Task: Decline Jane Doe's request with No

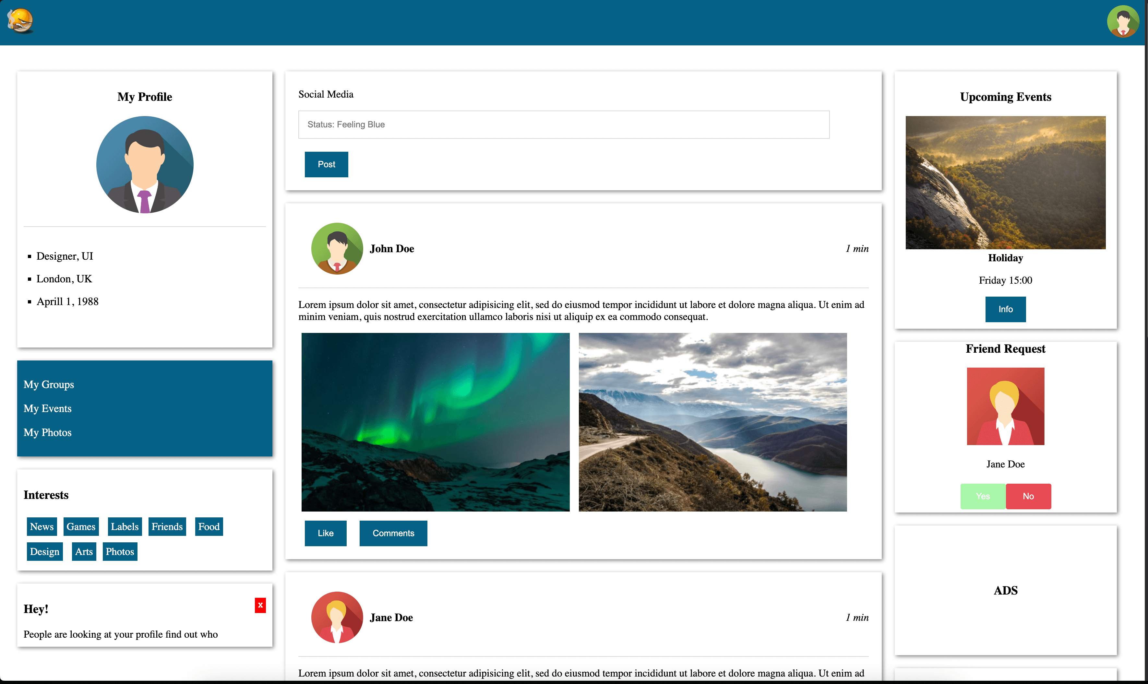Action: 1028,496
